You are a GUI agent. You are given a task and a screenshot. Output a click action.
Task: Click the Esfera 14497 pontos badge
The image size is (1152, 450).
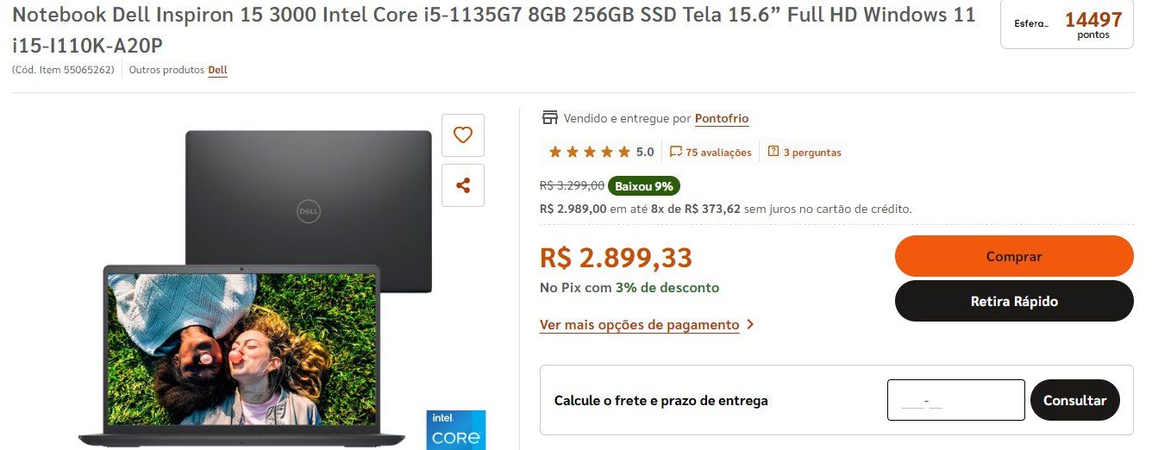click(x=1067, y=25)
